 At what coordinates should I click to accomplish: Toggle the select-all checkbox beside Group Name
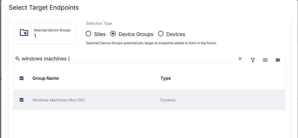point(22,78)
